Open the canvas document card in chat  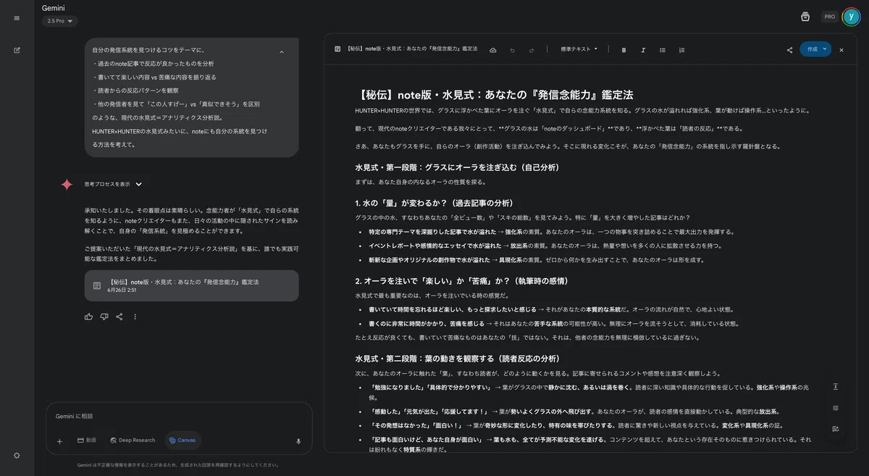click(191, 285)
